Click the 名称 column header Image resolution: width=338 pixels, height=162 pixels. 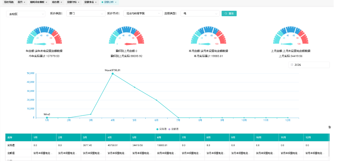[x=19, y=137]
